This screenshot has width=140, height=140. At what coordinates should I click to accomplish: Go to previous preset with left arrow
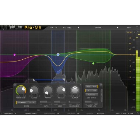coord(78,28)
